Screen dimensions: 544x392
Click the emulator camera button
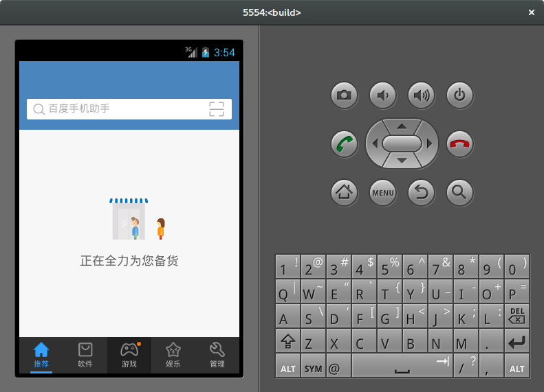[344, 95]
